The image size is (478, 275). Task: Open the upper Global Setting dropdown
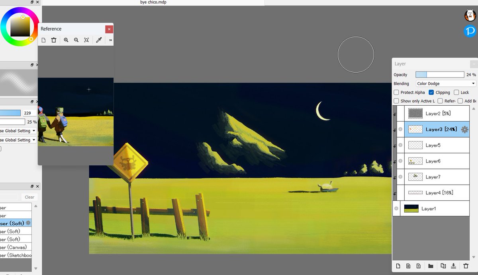tap(18, 131)
